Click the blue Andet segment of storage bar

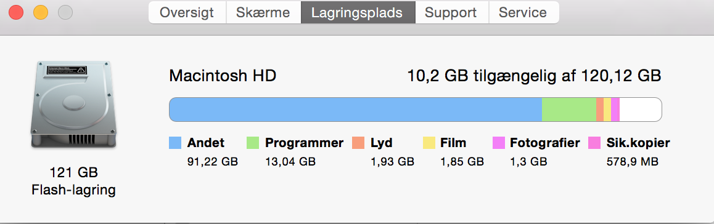point(355,110)
